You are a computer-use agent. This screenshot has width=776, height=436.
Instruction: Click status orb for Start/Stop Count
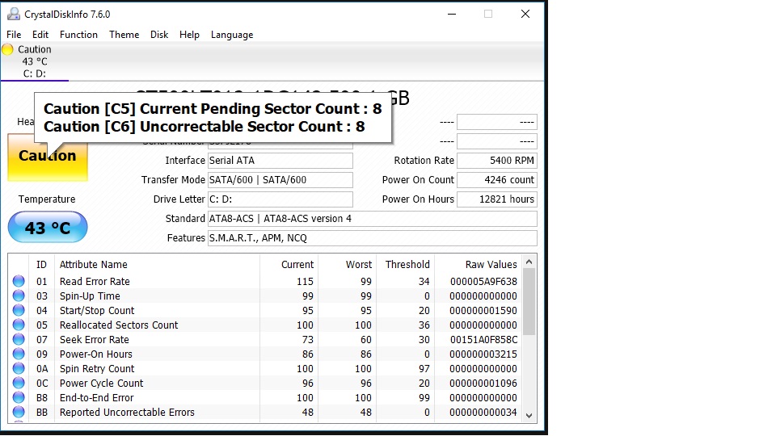[x=19, y=310]
